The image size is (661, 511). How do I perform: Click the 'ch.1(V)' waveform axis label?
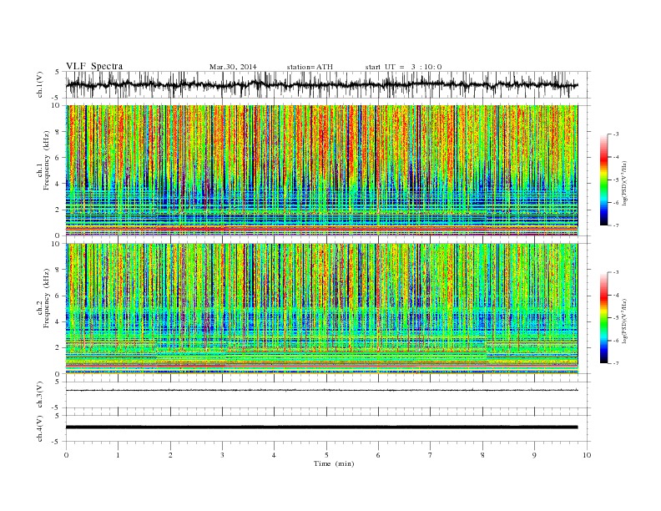(40, 84)
